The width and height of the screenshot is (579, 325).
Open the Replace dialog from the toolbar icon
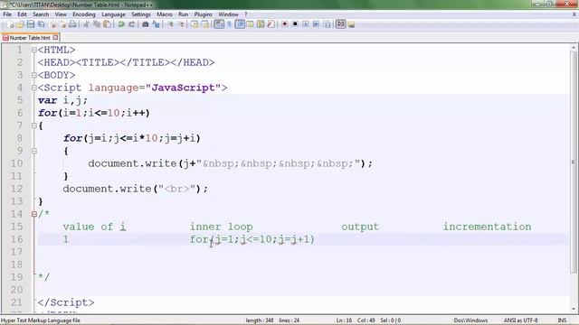pos(157,24)
